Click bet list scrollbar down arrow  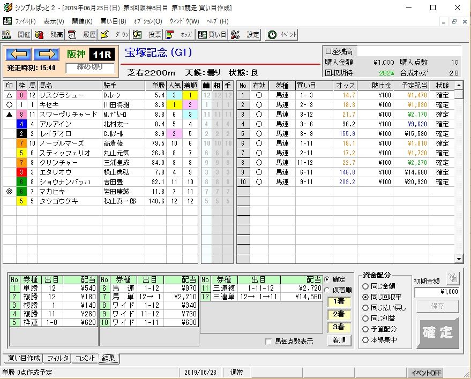point(459,259)
